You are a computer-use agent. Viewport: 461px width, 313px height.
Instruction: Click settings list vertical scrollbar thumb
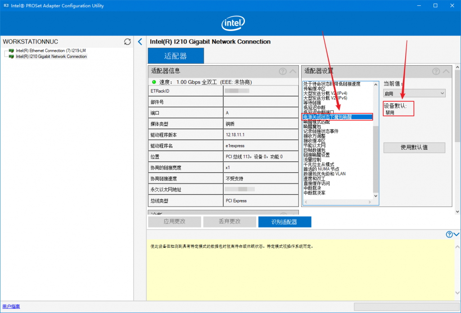[x=376, y=159]
